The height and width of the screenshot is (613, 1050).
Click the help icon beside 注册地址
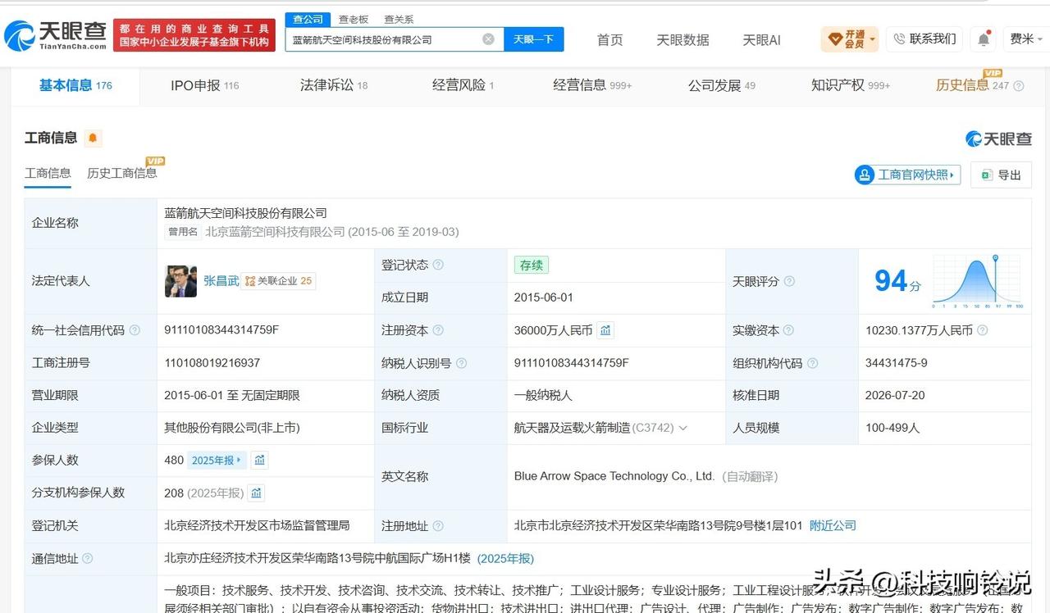(438, 525)
